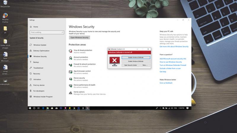Open Exclude a folder from a scan link
This screenshot has height=133, width=237.
[170, 69]
